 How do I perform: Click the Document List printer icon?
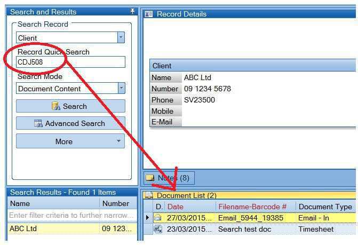[149, 195]
